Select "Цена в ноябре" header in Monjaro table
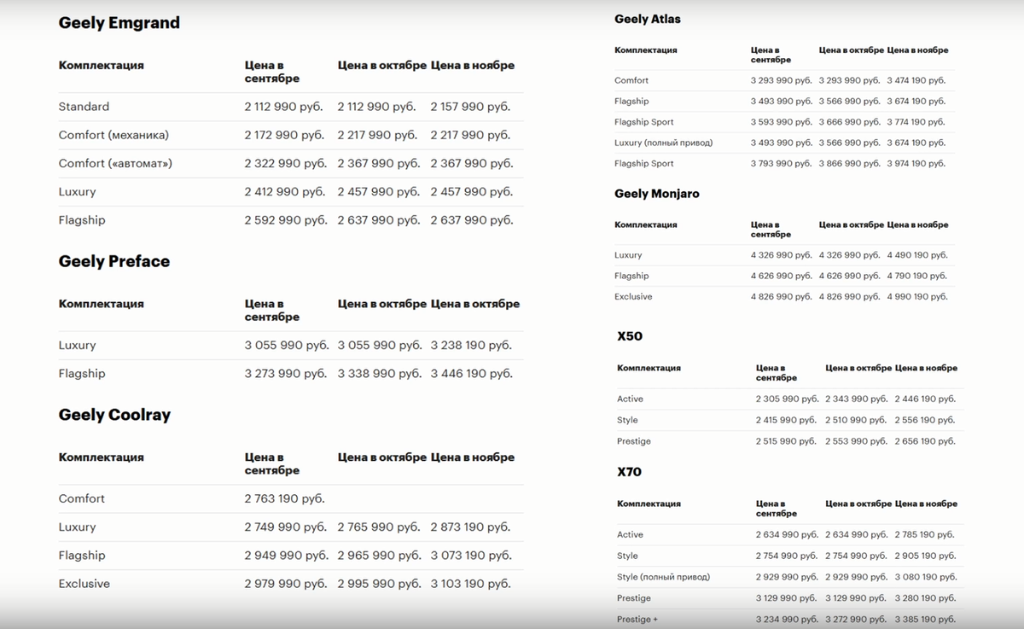Screen dimensions: 1024x629 [x=917, y=225]
